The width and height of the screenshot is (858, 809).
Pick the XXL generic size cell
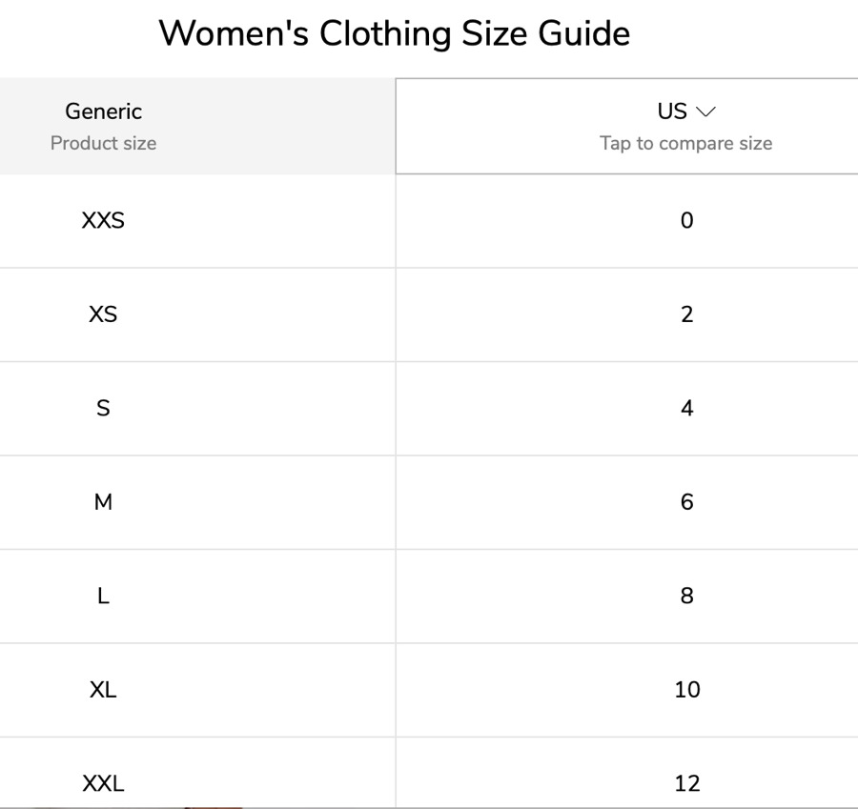pos(103,783)
